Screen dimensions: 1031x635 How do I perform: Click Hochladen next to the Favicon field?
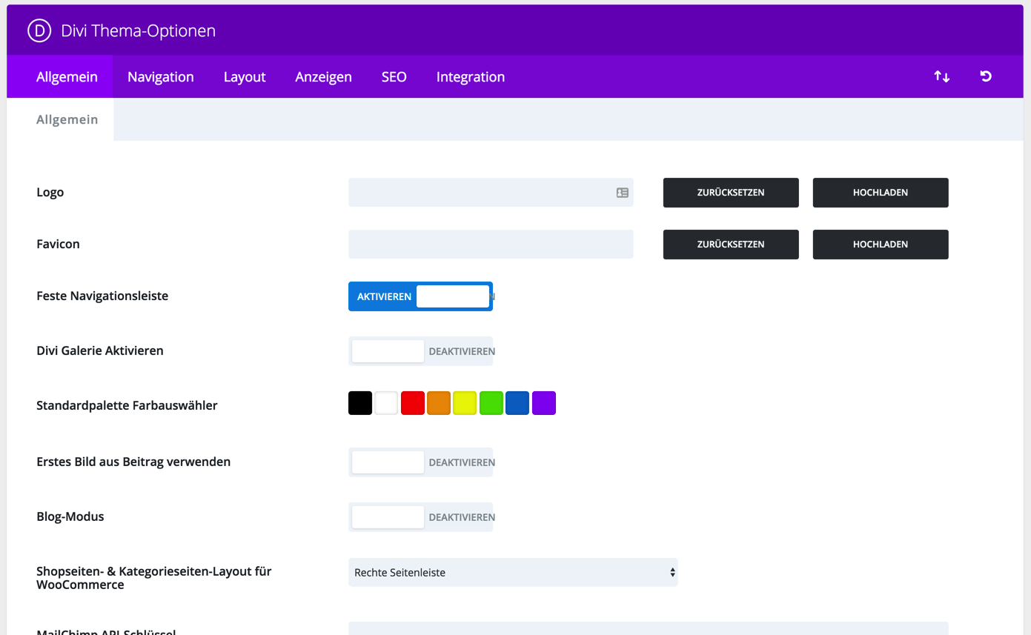click(x=880, y=244)
